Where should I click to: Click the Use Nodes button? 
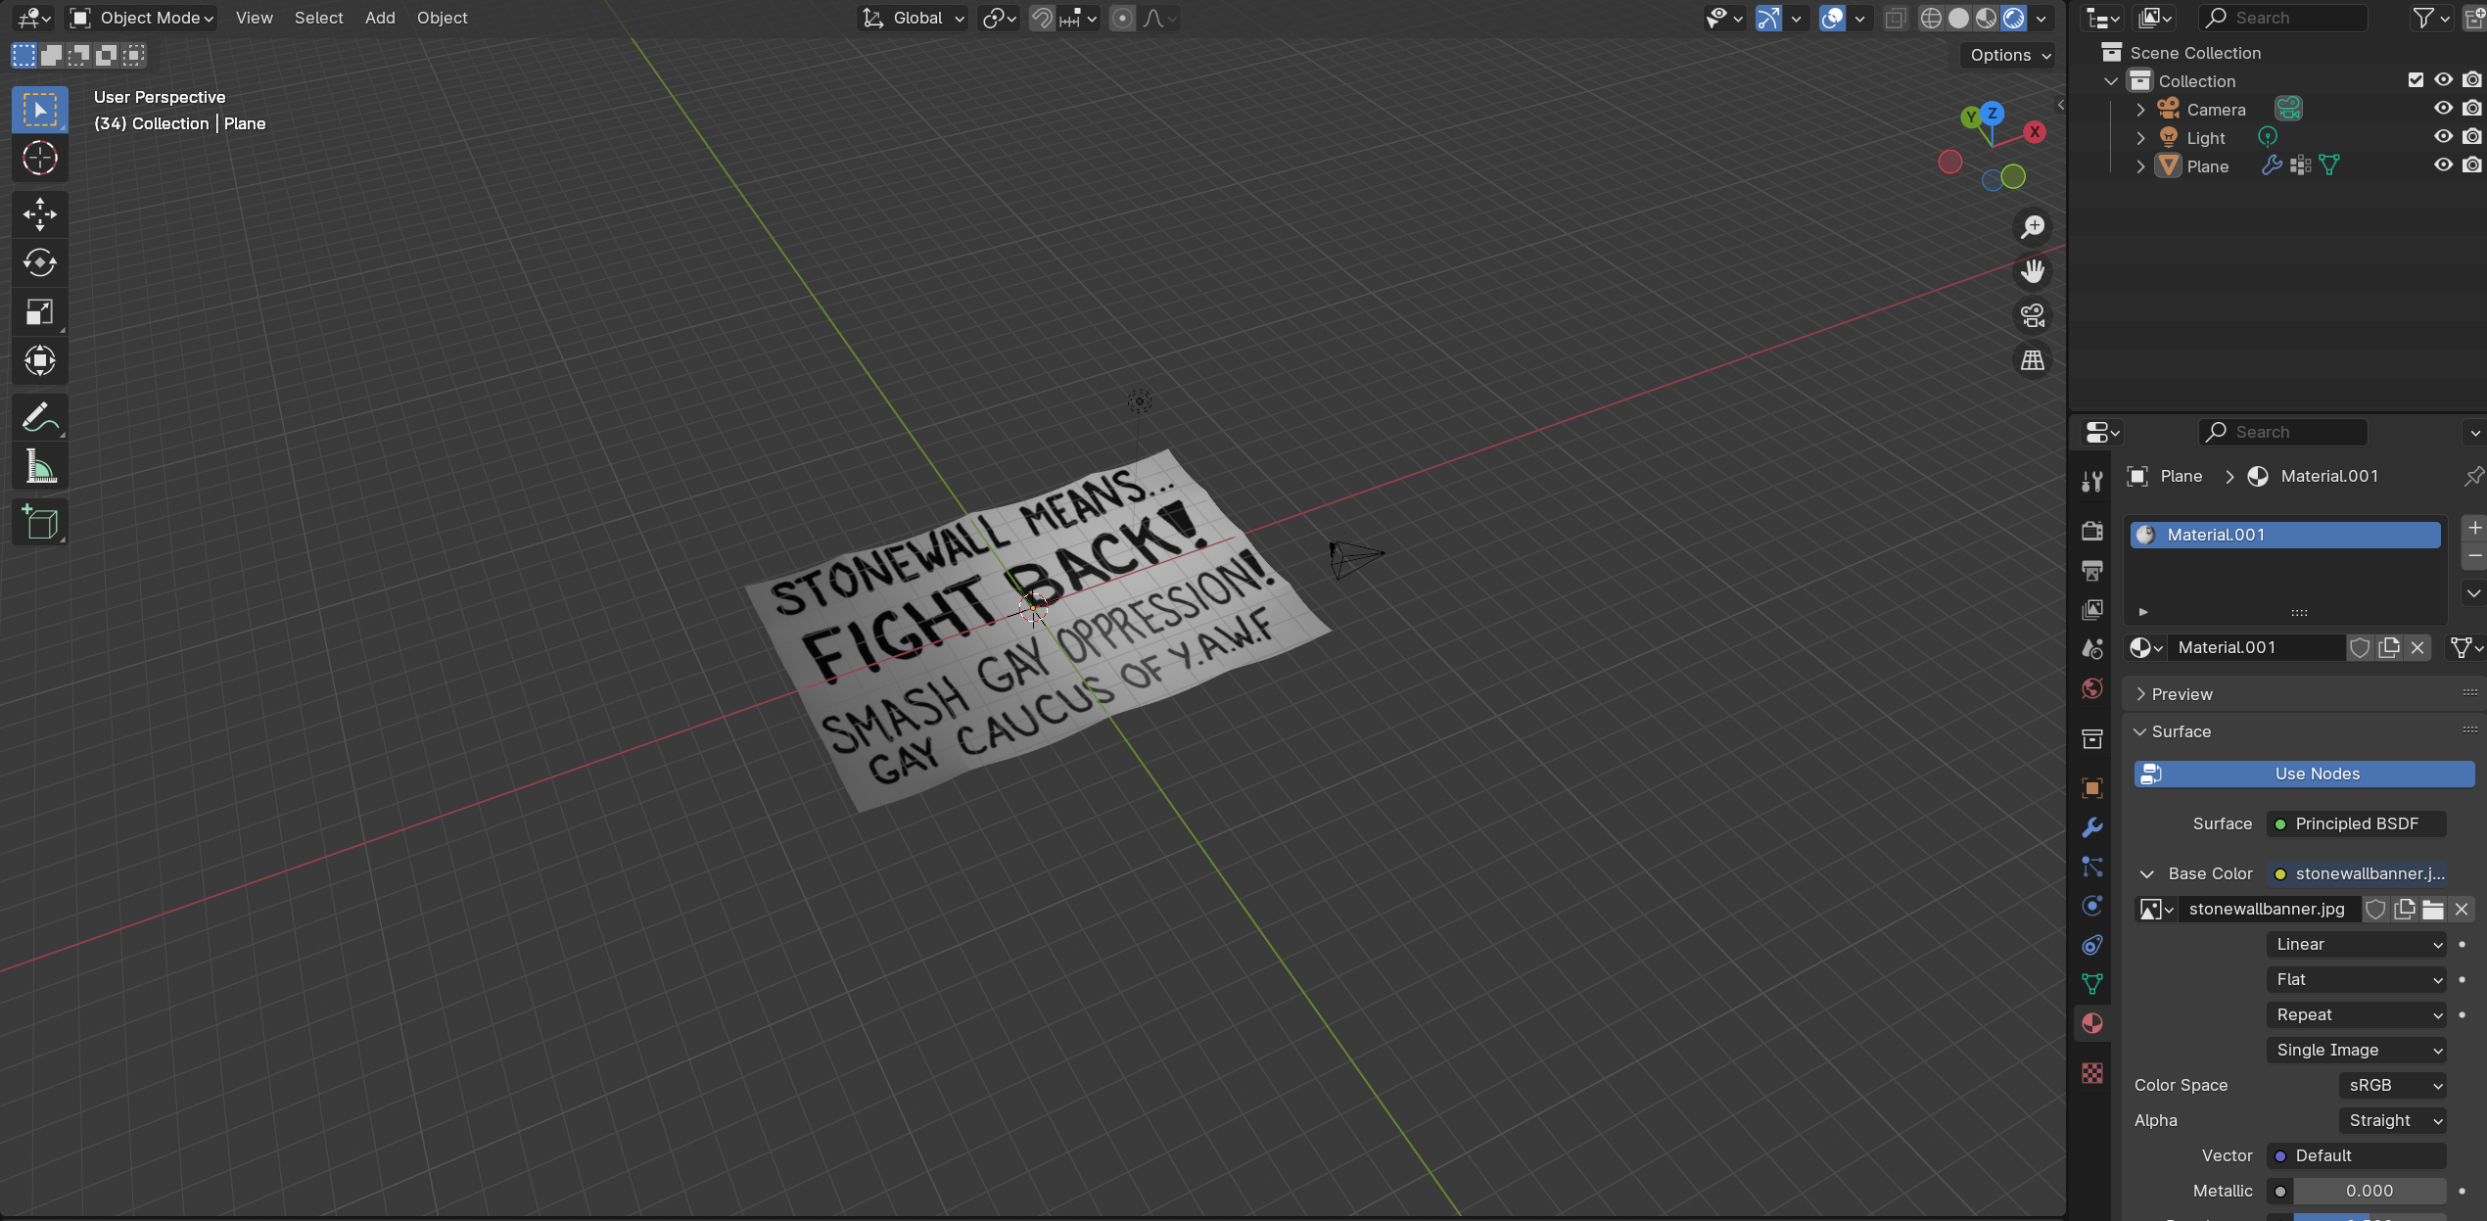click(x=2304, y=775)
